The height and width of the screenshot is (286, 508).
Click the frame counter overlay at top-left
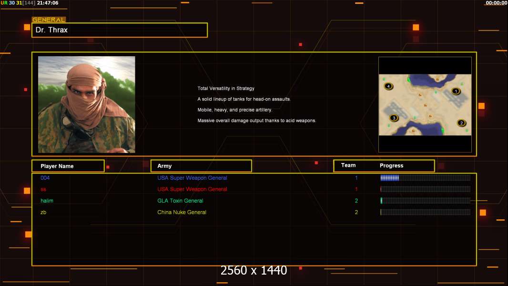click(x=30, y=3)
